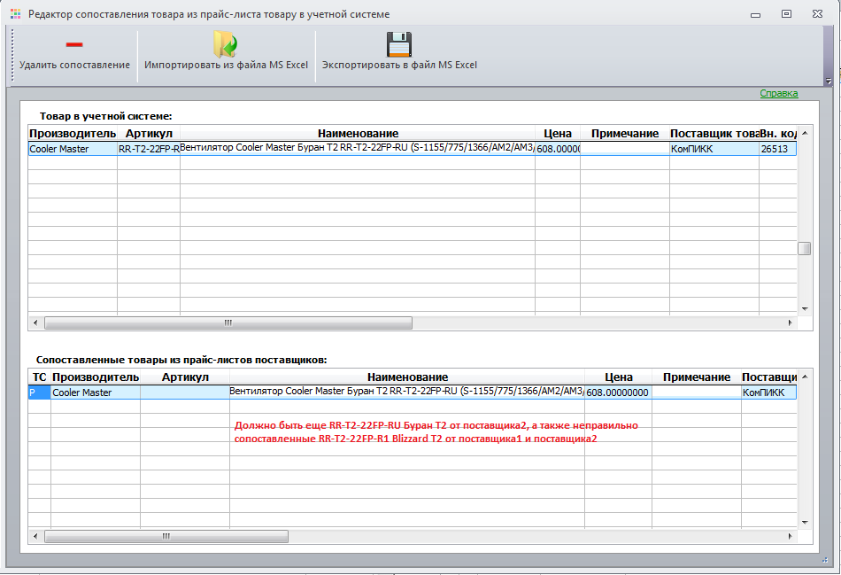Viewport: 841px width, 575px height.
Task: Click the Вн. код column header
Action: pyautogui.click(x=778, y=133)
